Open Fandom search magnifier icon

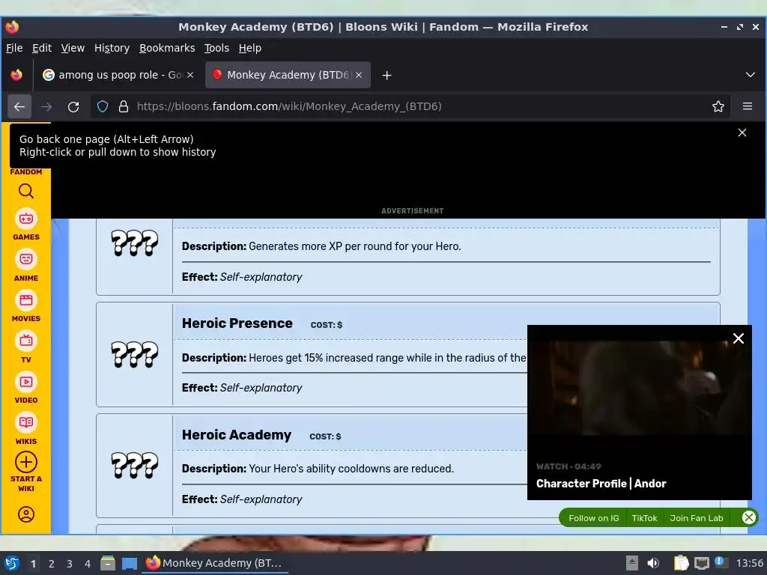coord(26,191)
